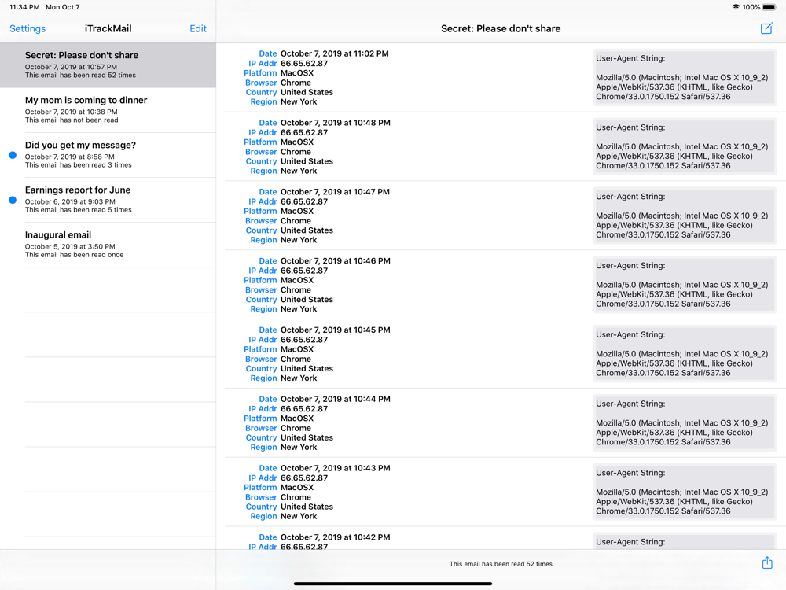The height and width of the screenshot is (590, 786).
Task: Tap User-Agent String box for 10:45 PM entry
Action: point(685,354)
